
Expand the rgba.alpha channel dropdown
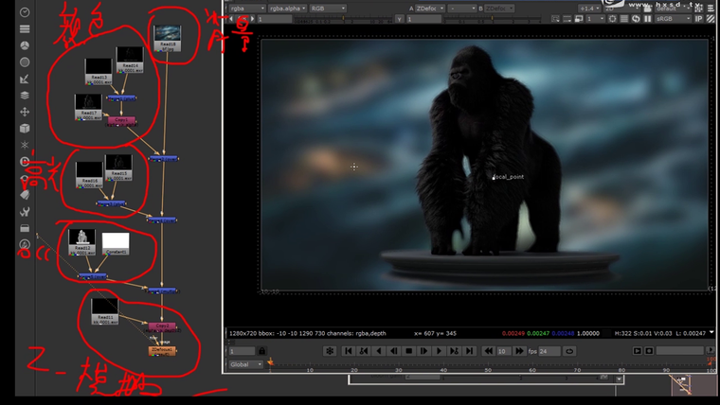[x=285, y=8]
